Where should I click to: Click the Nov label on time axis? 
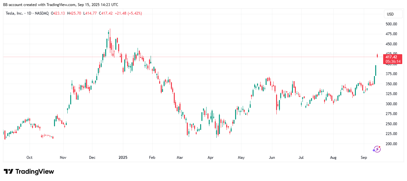63,158
